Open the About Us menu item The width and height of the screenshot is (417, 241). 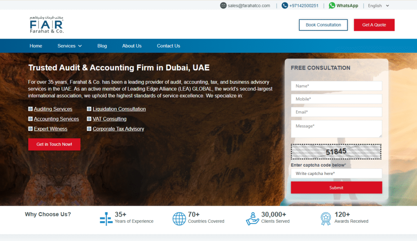coord(132,46)
